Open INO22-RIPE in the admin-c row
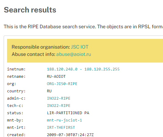Viewport: 163px width, 137px height. pos(58,98)
